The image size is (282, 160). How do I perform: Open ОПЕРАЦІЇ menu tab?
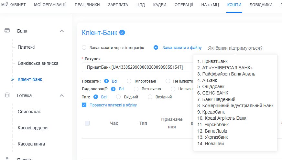(184, 5)
